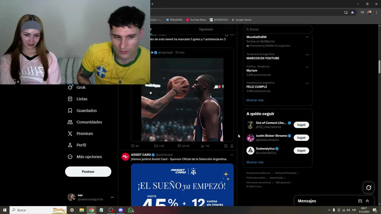Open the Chrome three-dot menu
381x214 pixels.
tap(377, 12)
